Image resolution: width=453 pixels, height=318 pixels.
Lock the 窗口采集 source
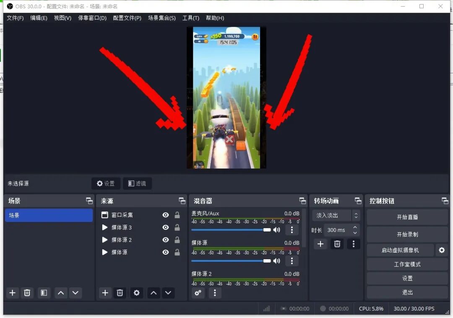[177, 215]
